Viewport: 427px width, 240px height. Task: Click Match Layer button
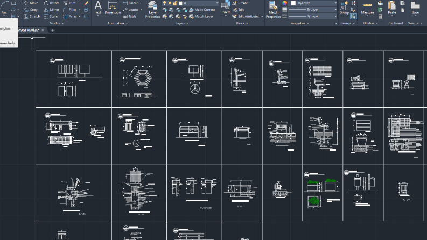click(201, 16)
